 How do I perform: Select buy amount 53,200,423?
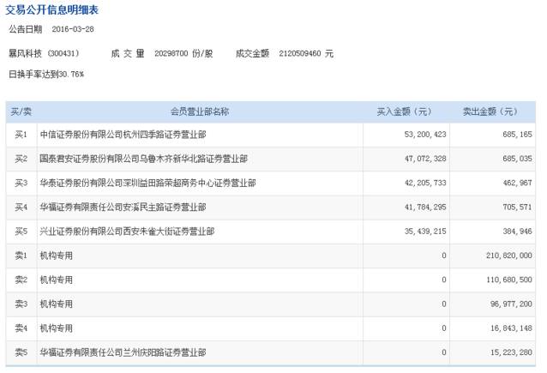click(x=425, y=135)
